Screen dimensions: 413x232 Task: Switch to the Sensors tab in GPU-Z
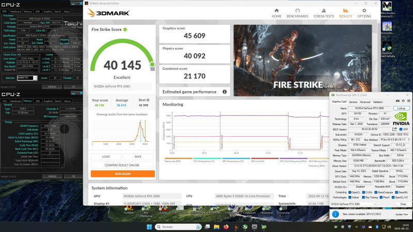click(353, 102)
